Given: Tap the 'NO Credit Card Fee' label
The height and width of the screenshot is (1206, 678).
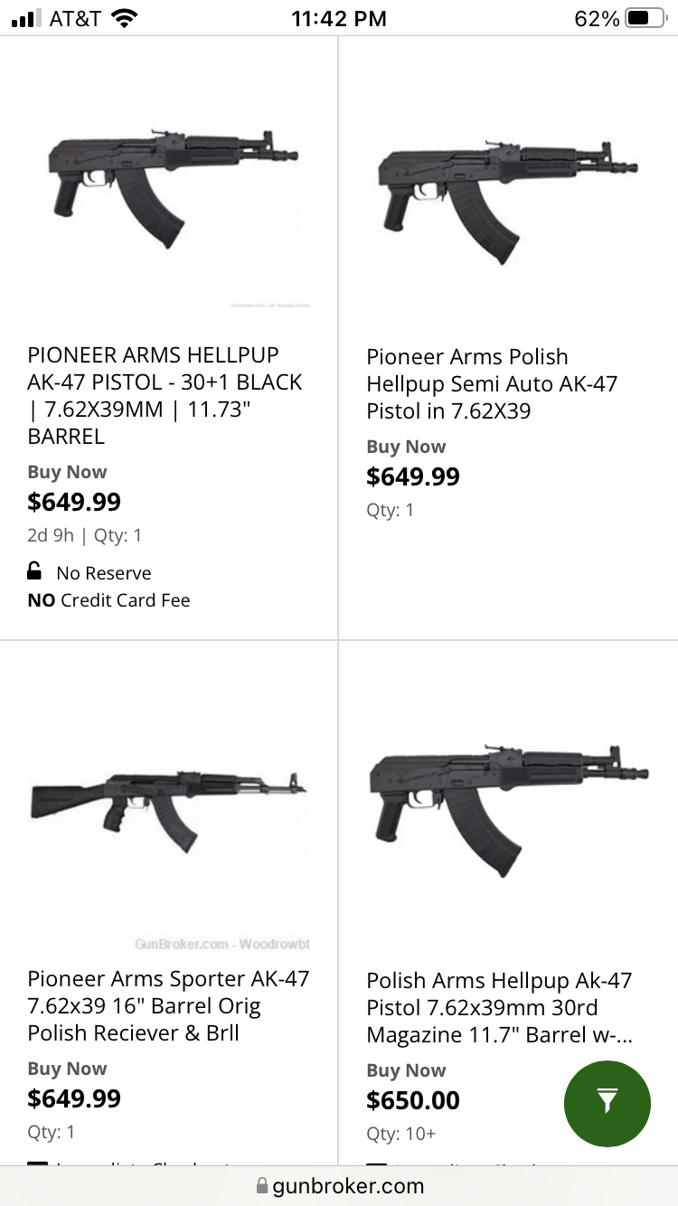Looking at the screenshot, I should click(x=108, y=600).
